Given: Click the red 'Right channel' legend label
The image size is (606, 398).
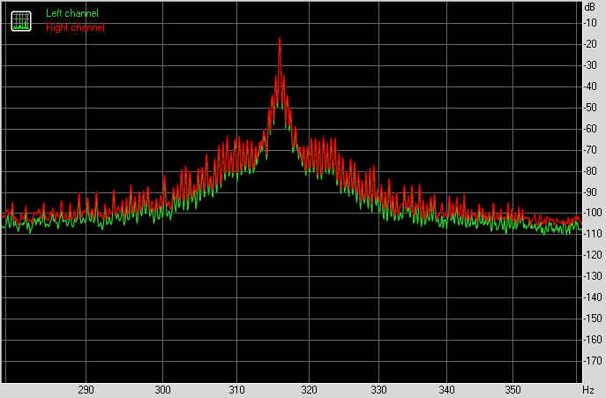Looking at the screenshot, I should point(75,27).
